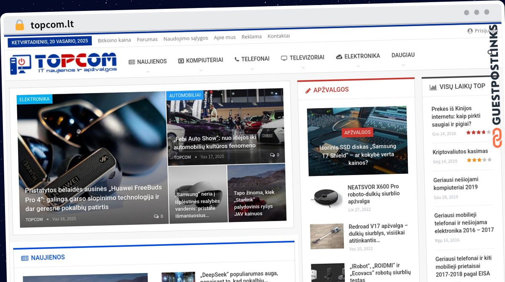Click the newspaper icon beside NAUJIENOS menu
Viewport: 505px width, 282px height.
point(132,61)
